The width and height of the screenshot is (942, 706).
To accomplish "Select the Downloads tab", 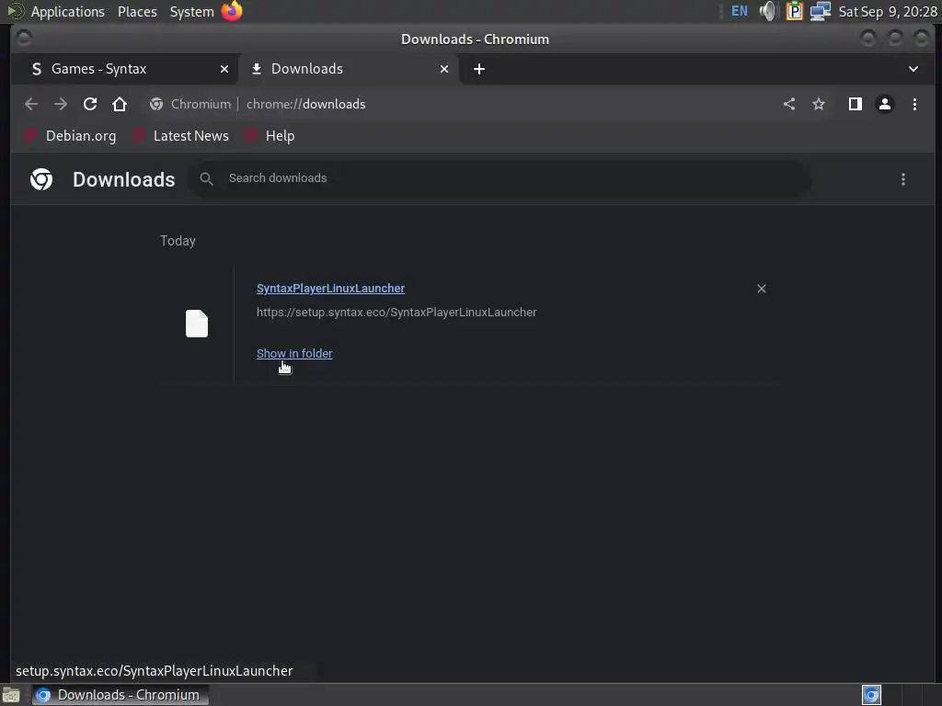I will click(349, 69).
